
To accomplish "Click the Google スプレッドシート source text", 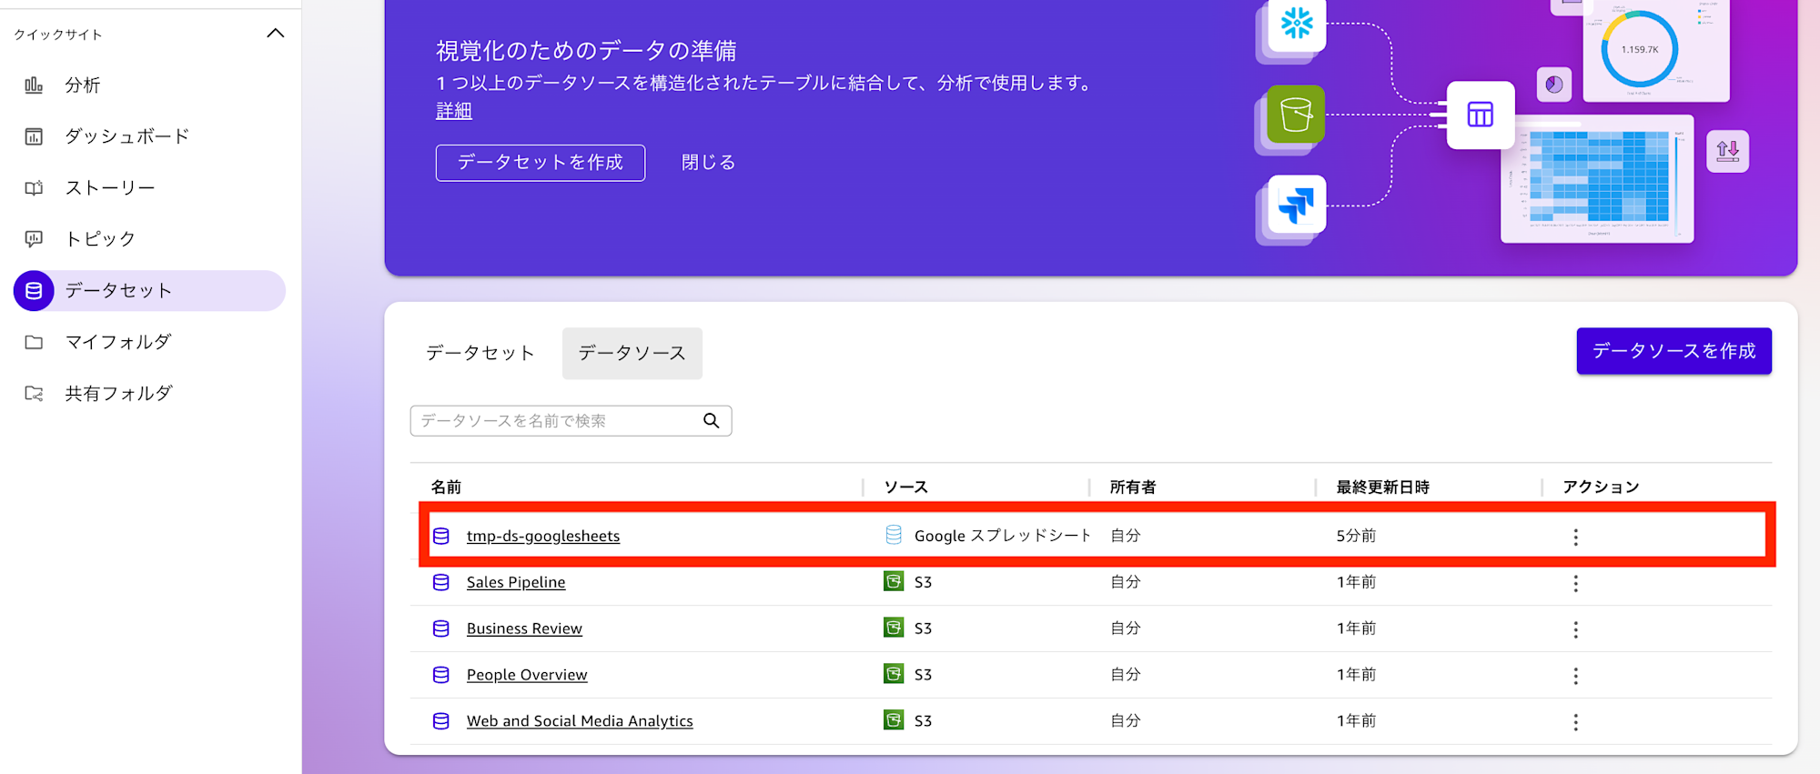I will coord(1002,537).
